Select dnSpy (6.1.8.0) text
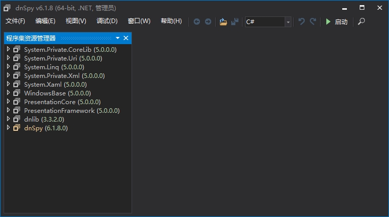 (x=46, y=128)
